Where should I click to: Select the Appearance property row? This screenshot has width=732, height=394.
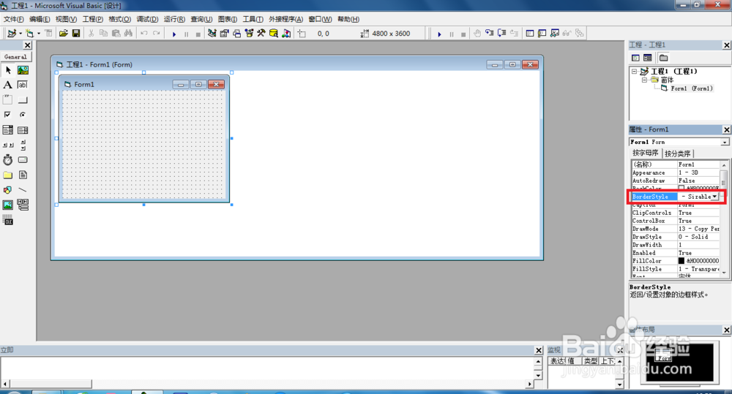click(676, 173)
